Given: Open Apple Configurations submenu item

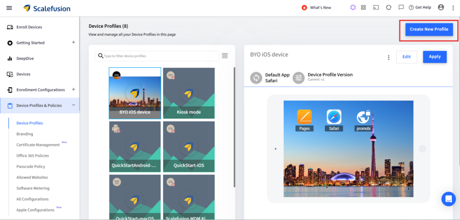Looking at the screenshot, I should coord(35,210).
